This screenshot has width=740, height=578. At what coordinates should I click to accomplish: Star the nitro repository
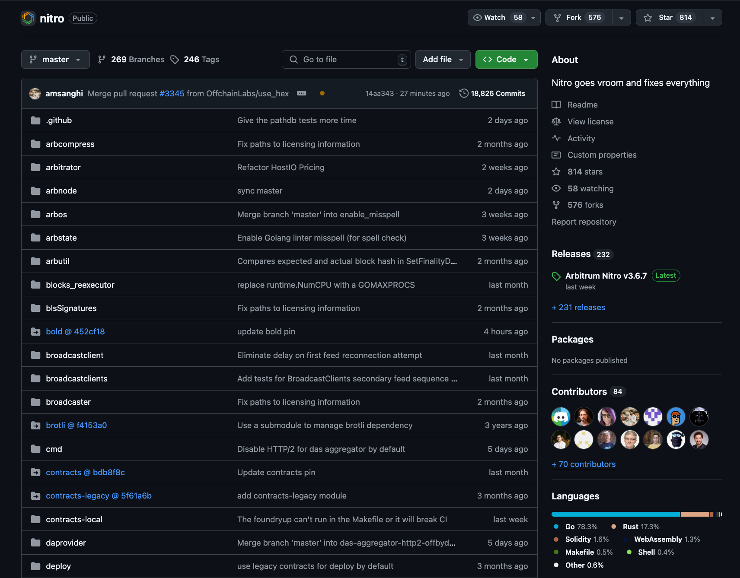(x=670, y=18)
